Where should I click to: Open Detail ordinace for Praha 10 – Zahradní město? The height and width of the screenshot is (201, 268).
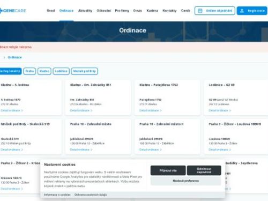81,150
